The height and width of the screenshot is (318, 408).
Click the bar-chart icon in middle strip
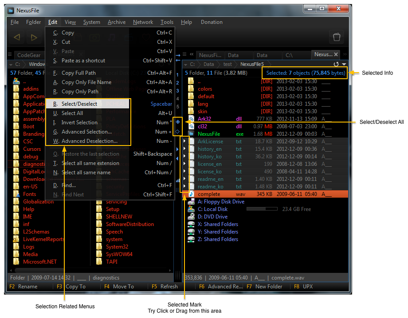coord(178,180)
